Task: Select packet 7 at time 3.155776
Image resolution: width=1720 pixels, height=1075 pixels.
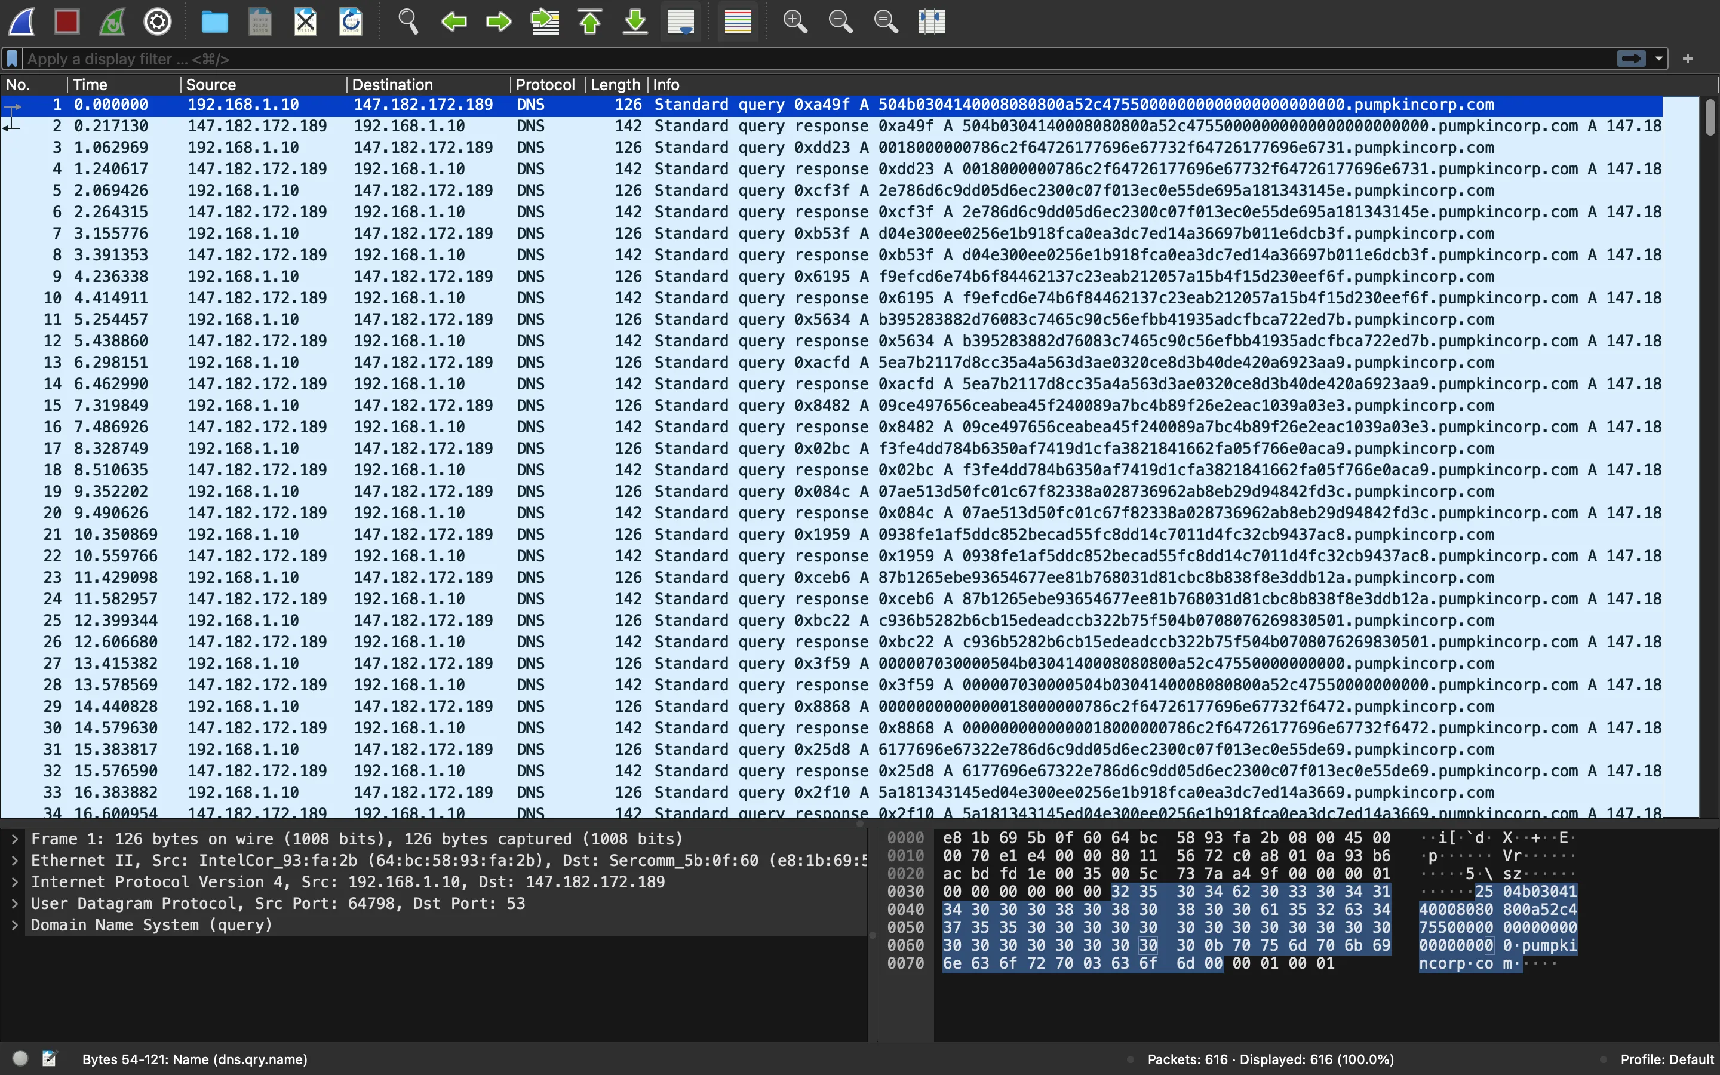Action: [831, 233]
